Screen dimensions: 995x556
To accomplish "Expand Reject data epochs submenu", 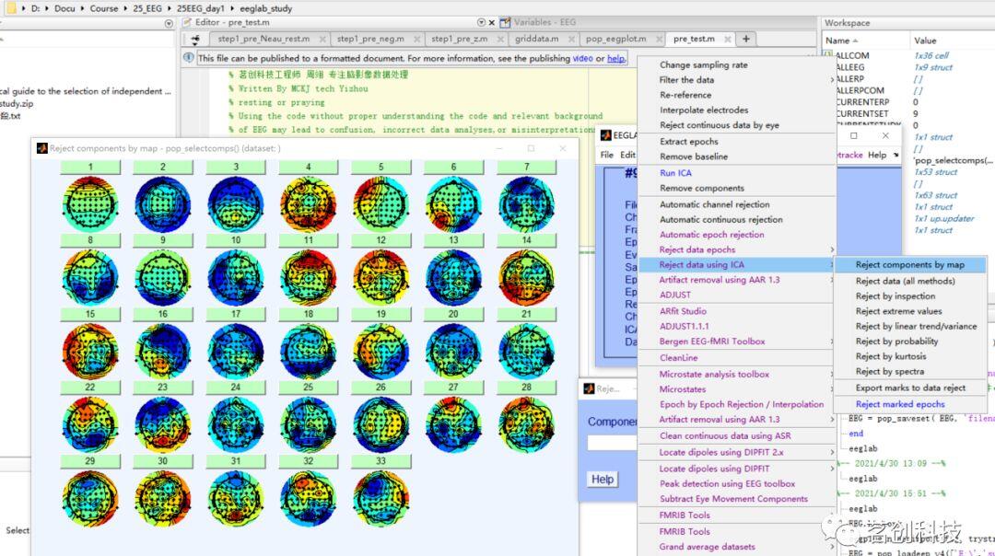I will tap(737, 249).
